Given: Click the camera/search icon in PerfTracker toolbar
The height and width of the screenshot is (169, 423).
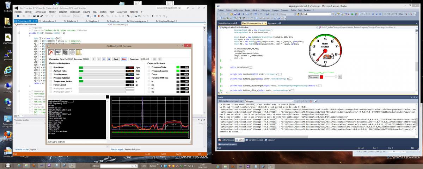Looking at the screenshot, I should click(x=65, y=52).
